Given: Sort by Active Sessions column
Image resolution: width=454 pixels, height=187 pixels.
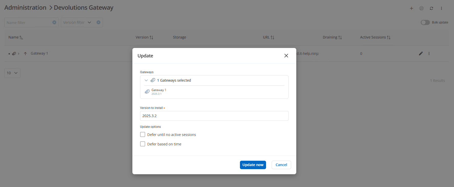Looking at the screenshot, I should pos(375,37).
